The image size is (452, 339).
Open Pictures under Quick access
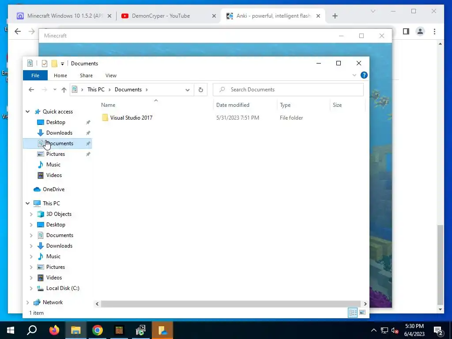tap(56, 154)
